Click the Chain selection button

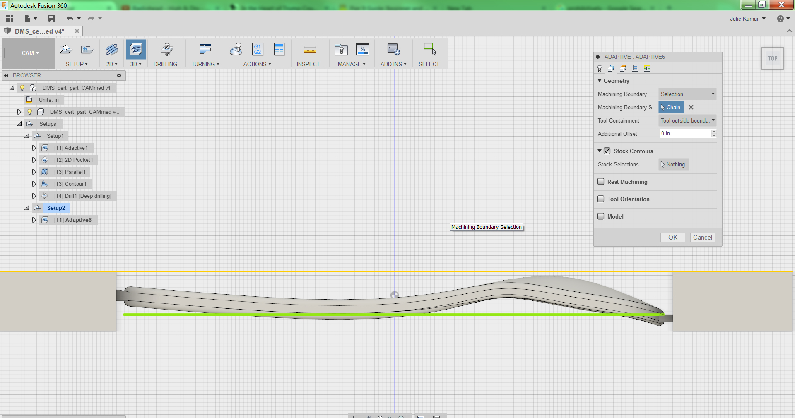click(x=671, y=107)
